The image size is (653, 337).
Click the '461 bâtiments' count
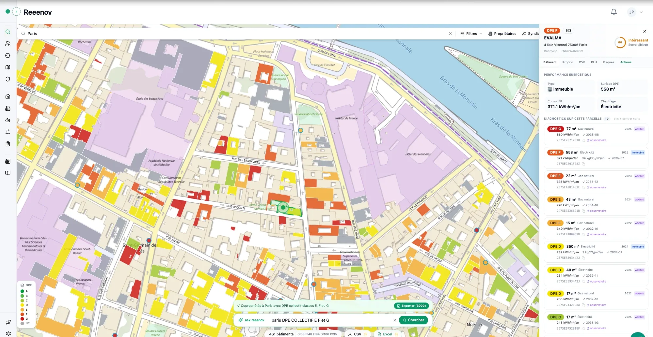281,334
